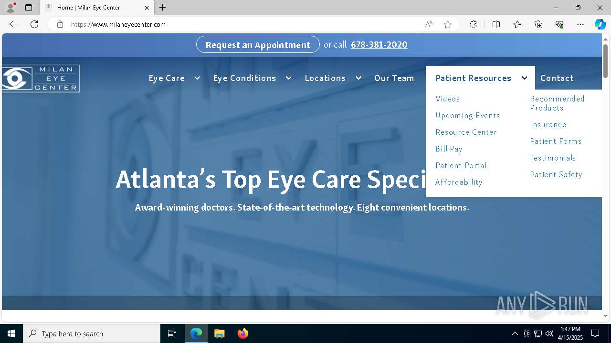This screenshot has height=343, width=611.
Task: Click the browser Back arrow
Action: pos(13,24)
